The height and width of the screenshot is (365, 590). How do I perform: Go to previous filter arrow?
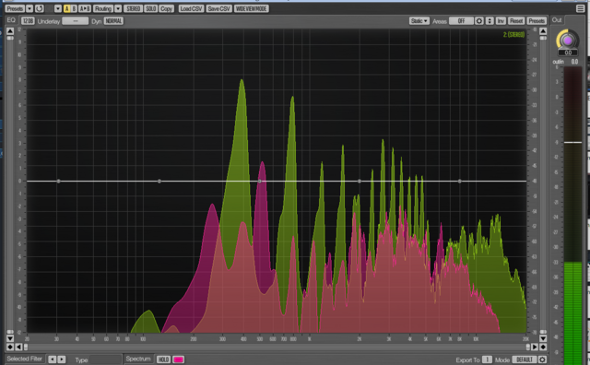click(x=52, y=359)
